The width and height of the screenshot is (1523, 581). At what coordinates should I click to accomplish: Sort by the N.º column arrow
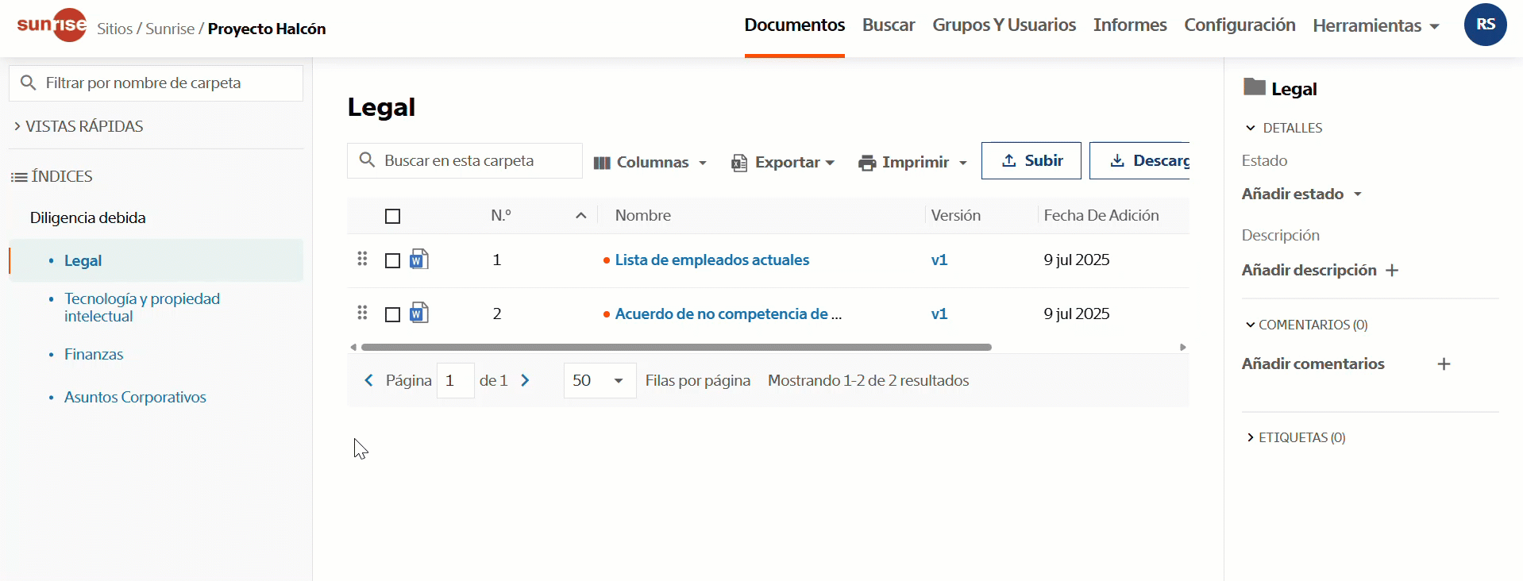pos(581,215)
